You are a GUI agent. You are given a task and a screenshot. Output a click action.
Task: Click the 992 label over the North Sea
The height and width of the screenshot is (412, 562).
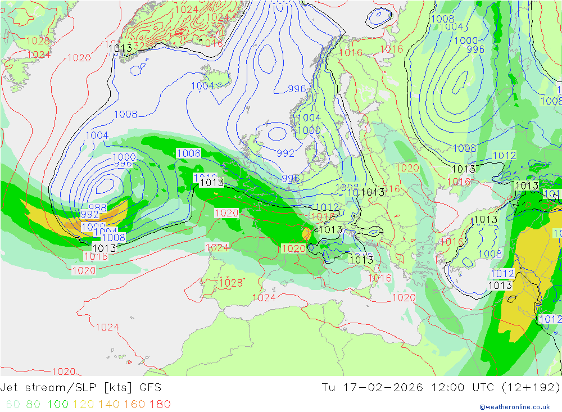285,153
